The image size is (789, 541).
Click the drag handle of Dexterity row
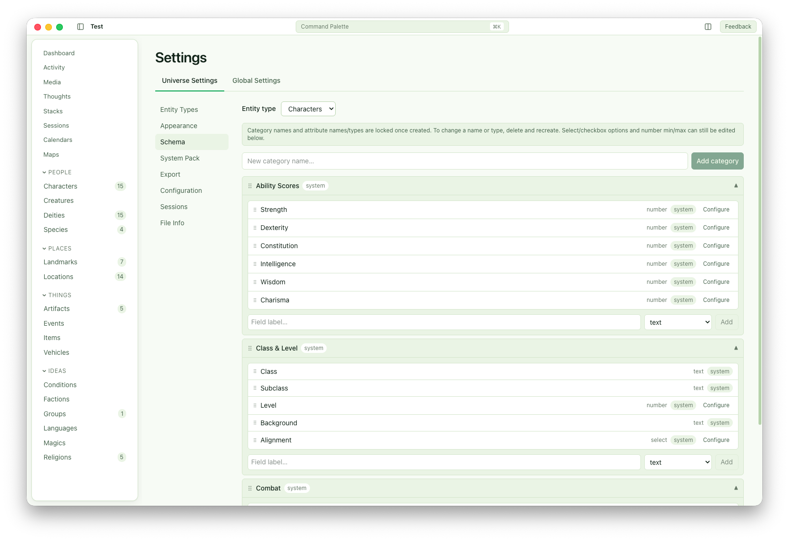pyautogui.click(x=255, y=228)
